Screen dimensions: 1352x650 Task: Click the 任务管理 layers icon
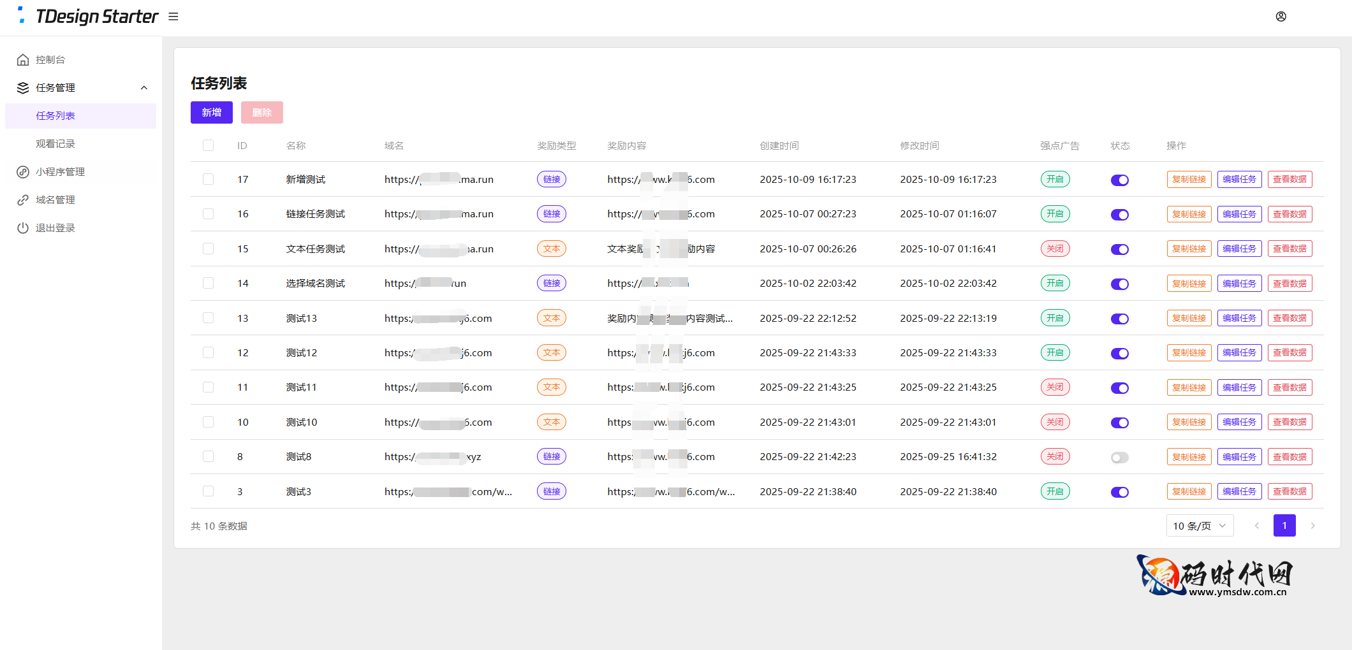click(23, 88)
